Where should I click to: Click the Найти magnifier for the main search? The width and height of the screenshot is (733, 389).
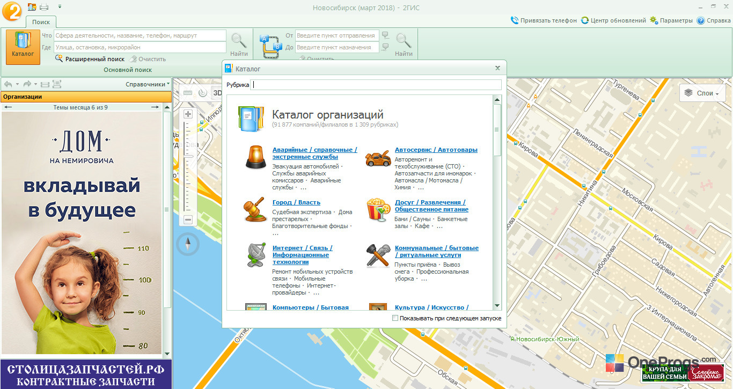click(239, 41)
